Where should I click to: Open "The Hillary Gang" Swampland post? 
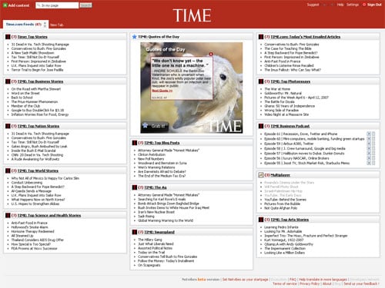(150, 240)
